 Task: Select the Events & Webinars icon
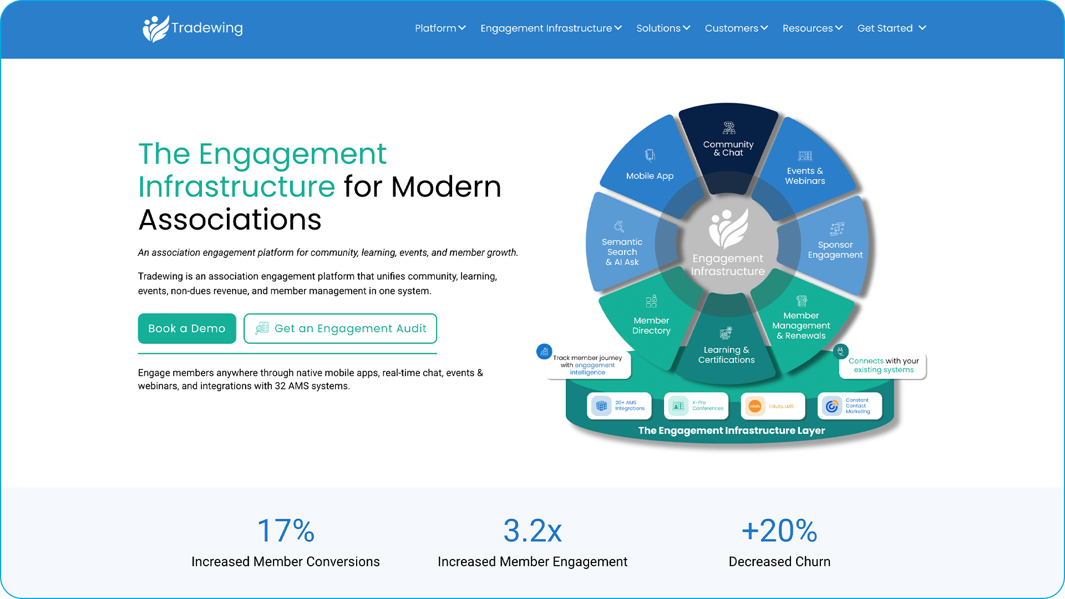805,156
